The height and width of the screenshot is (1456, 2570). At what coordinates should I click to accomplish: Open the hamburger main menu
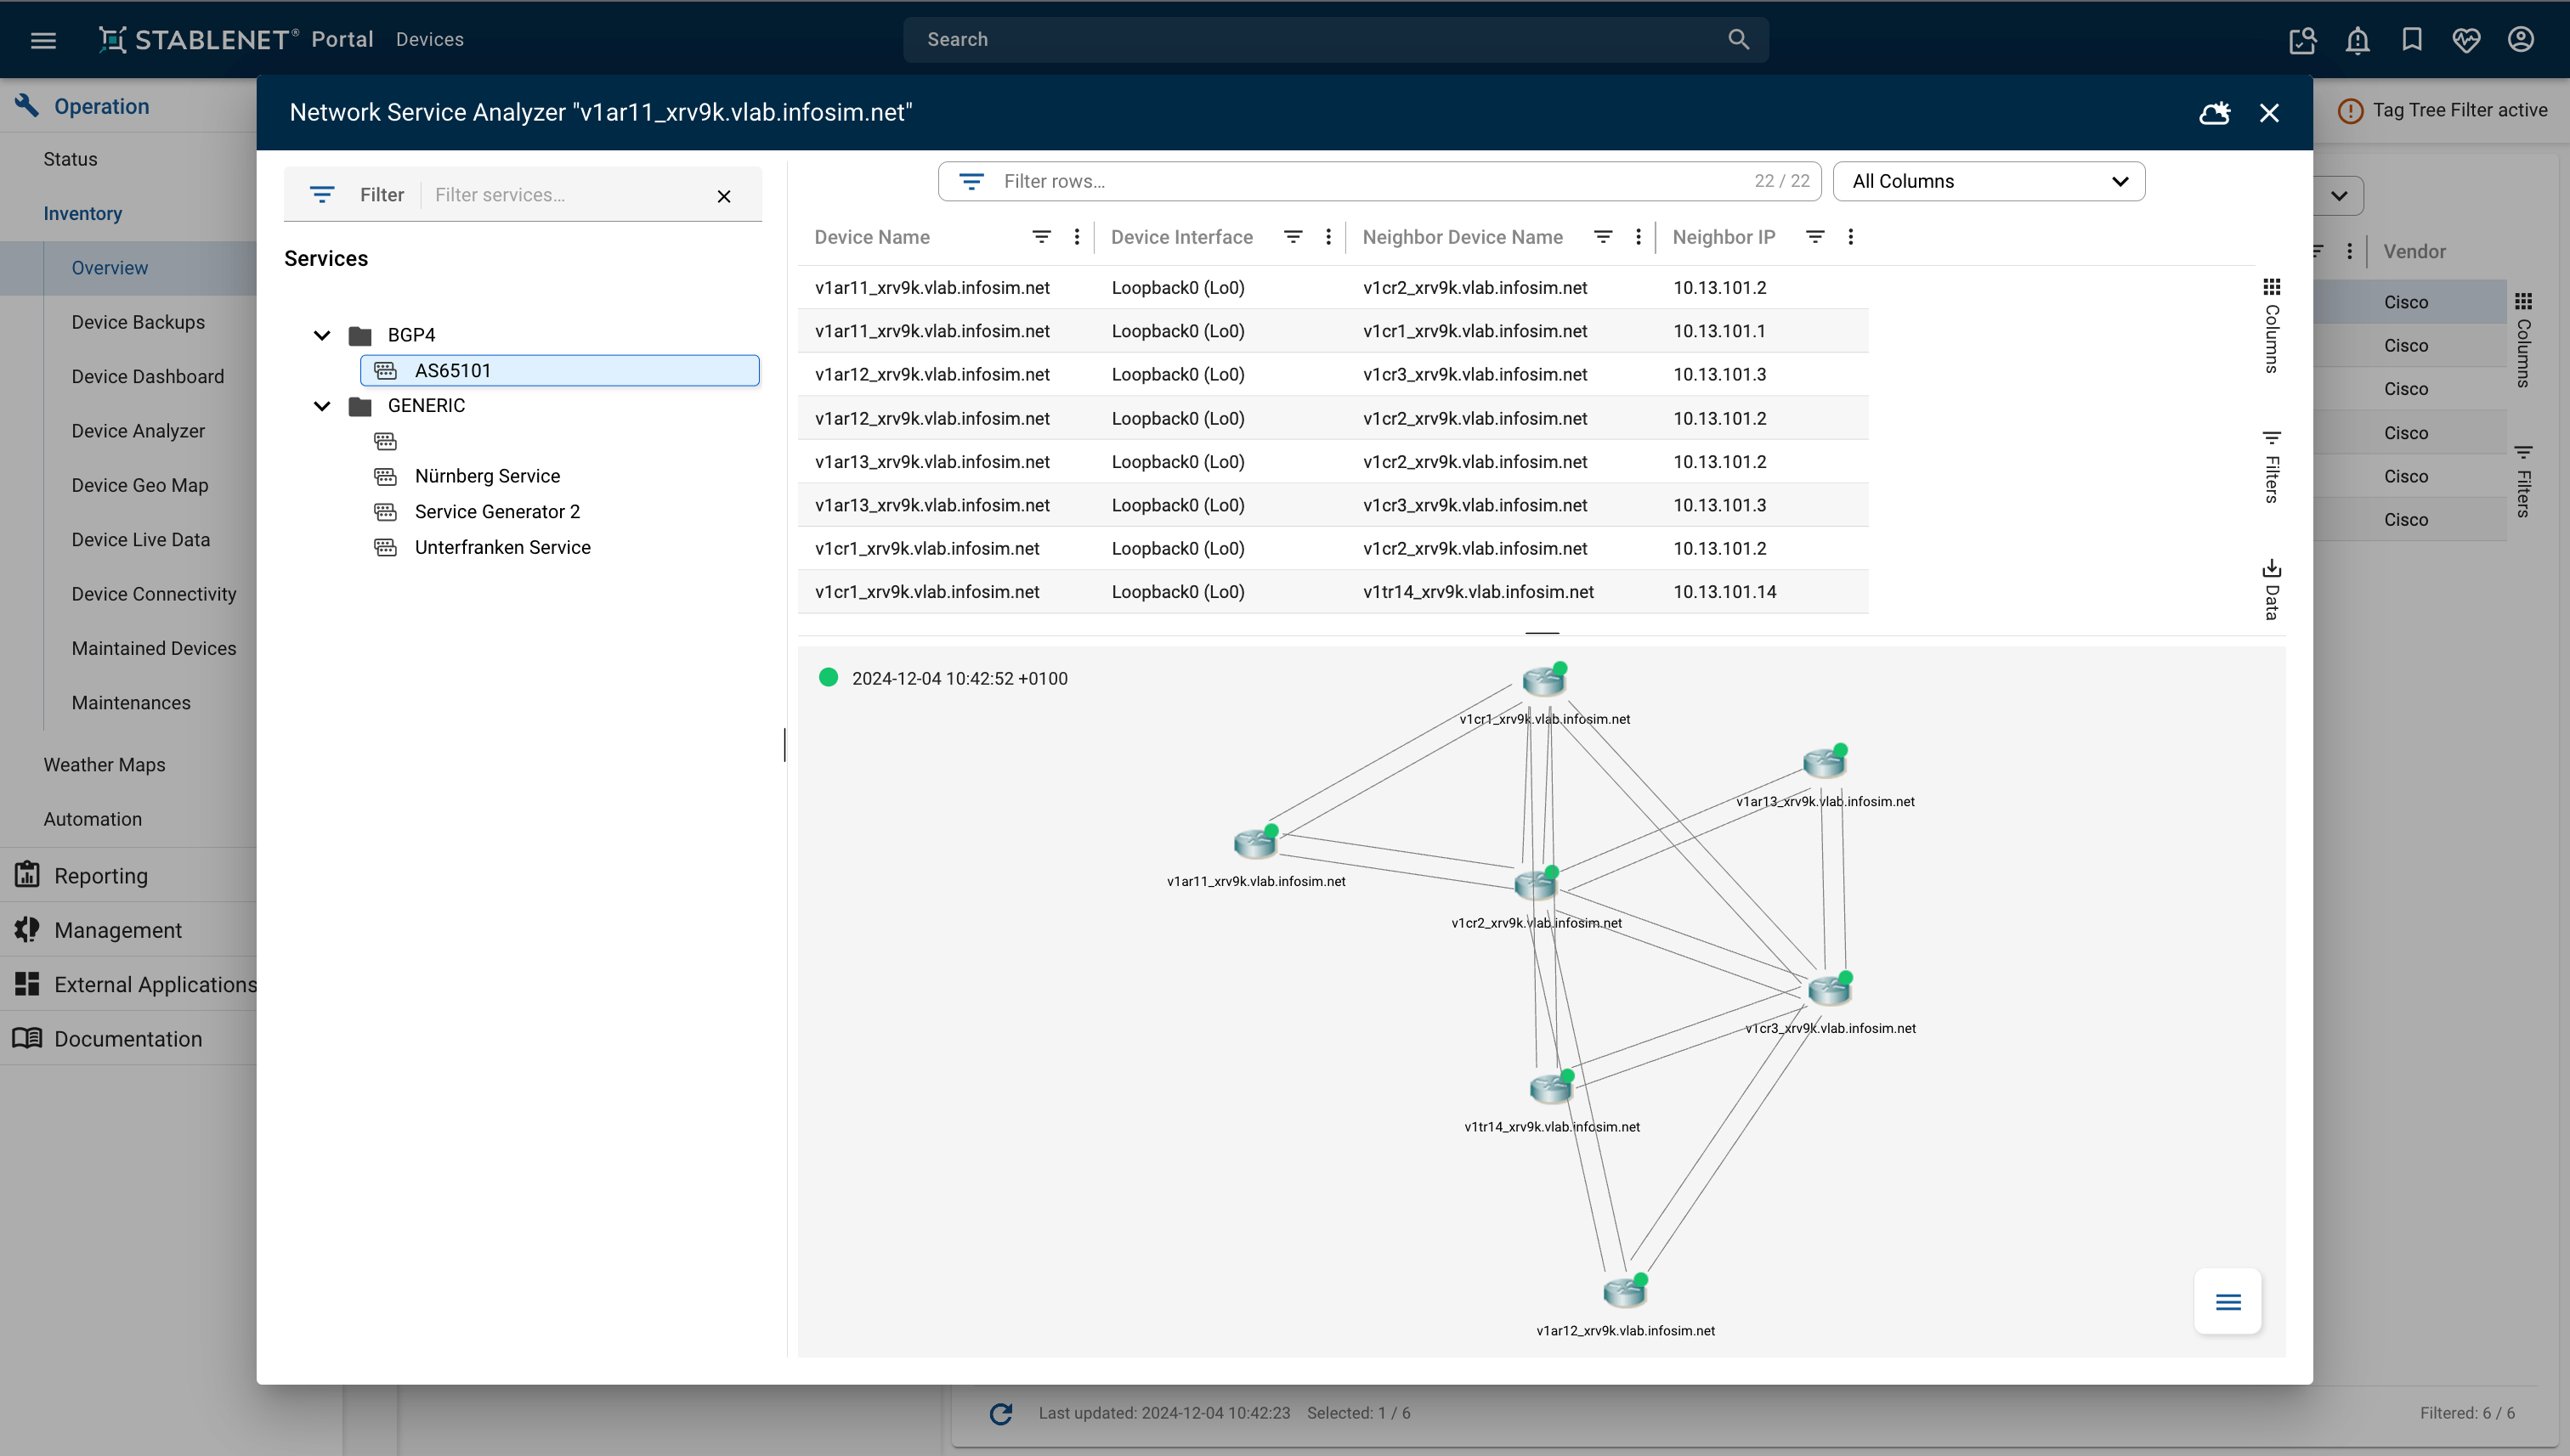click(43, 40)
